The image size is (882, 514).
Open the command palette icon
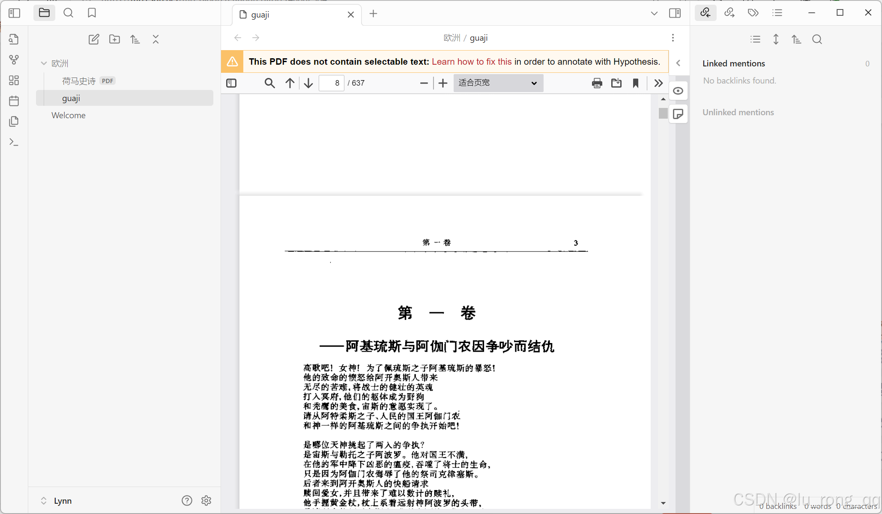click(x=14, y=142)
